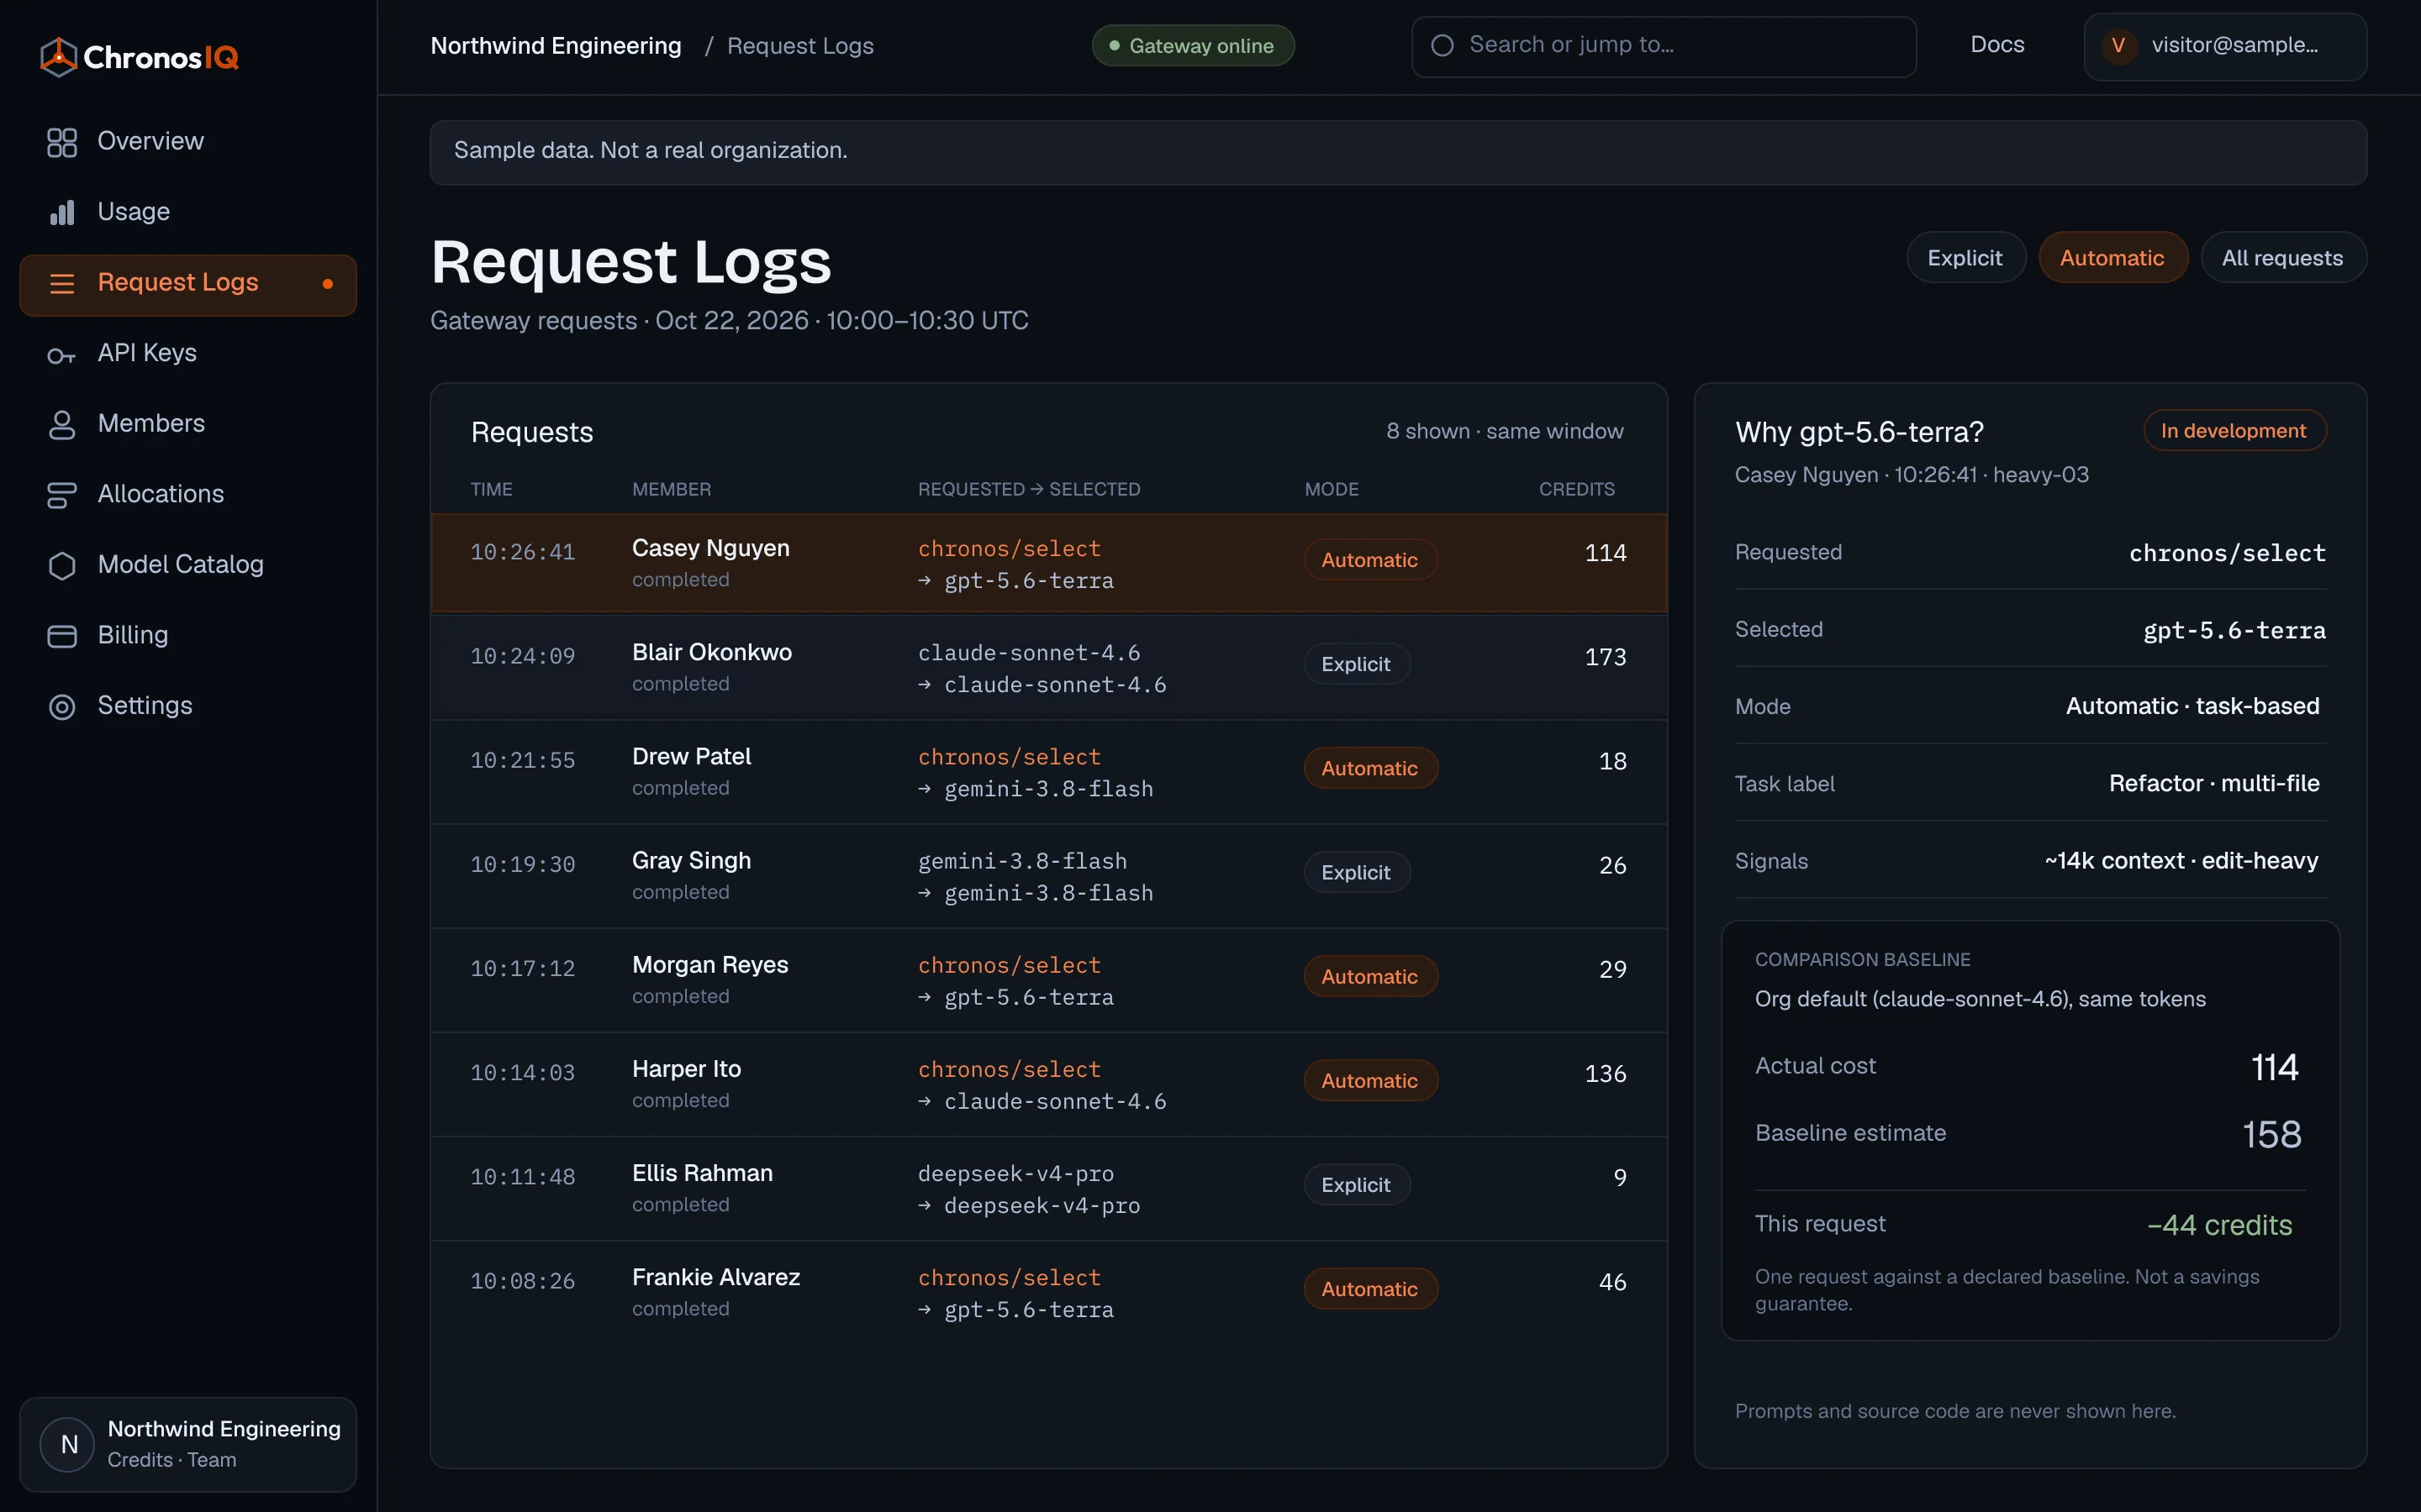
Task: Click the ChronosIQ logo icon
Action: coord(59,57)
